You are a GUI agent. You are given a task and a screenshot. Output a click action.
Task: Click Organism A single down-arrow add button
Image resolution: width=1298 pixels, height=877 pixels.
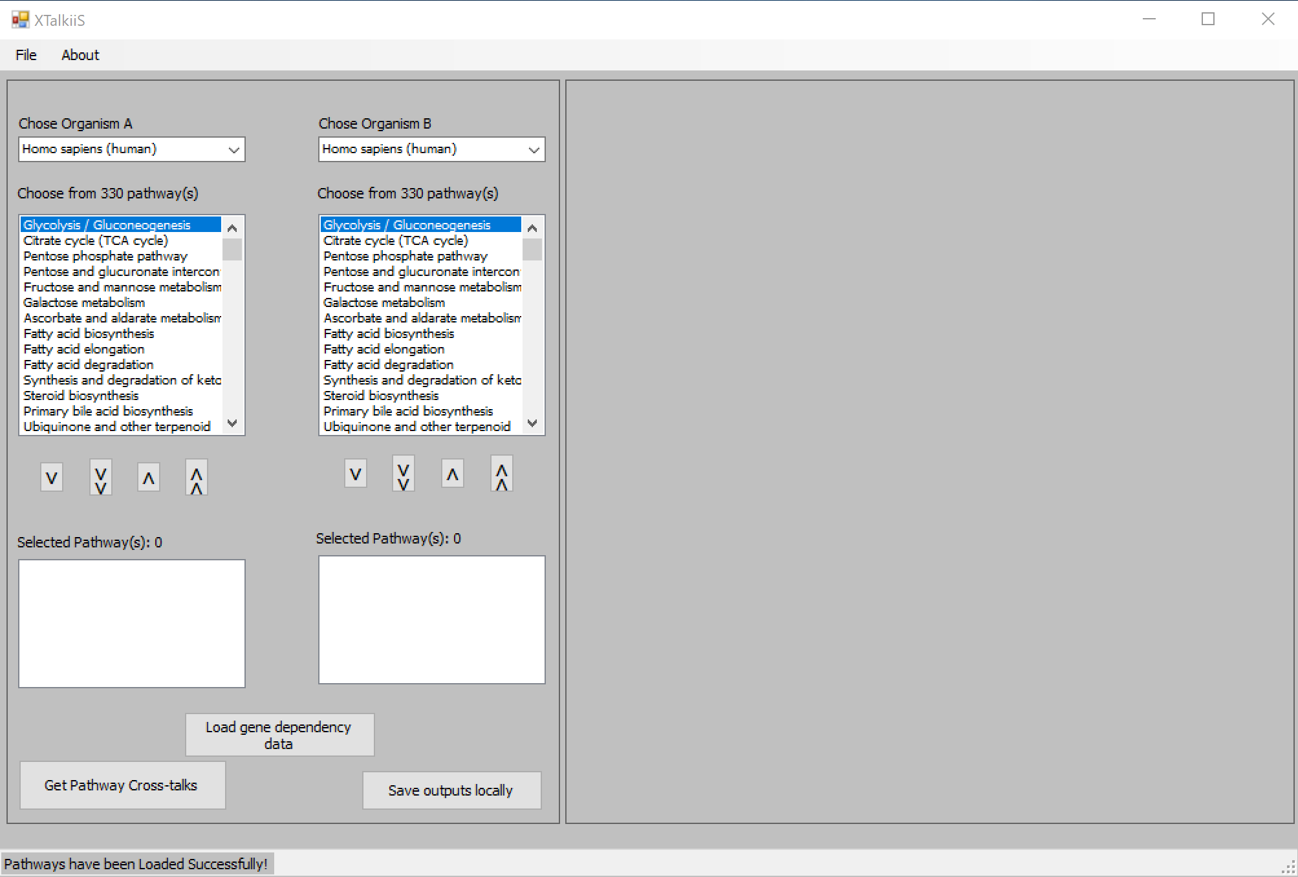52,478
